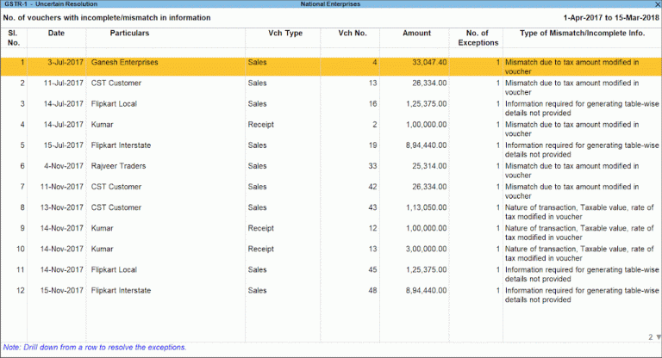Click voucher number 48
This screenshot has height=358, width=662.
(x=372, y=291)
